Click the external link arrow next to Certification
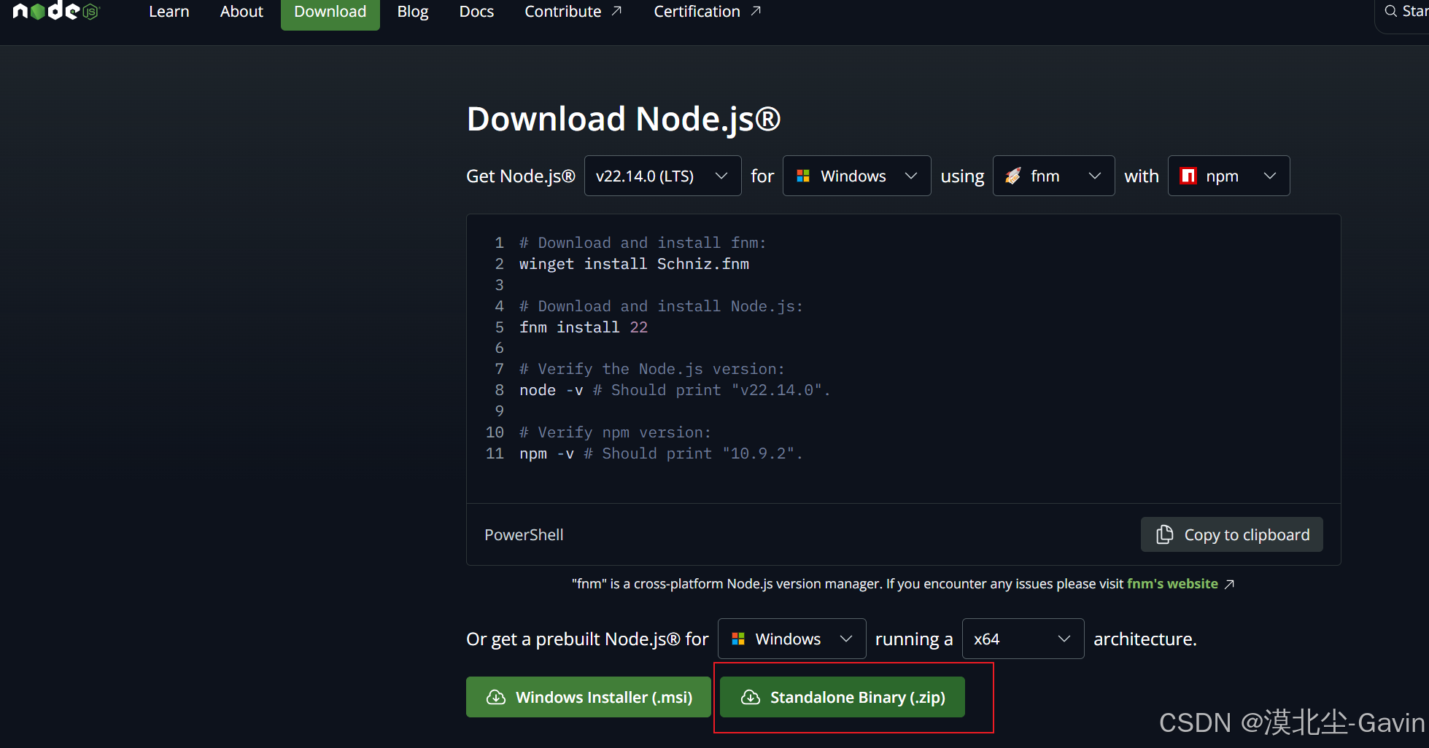 click(x=756, y=10)
